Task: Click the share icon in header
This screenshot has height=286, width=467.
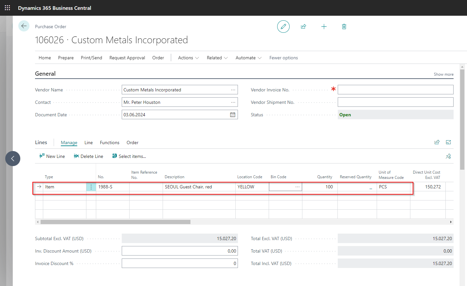Action: 303,27
